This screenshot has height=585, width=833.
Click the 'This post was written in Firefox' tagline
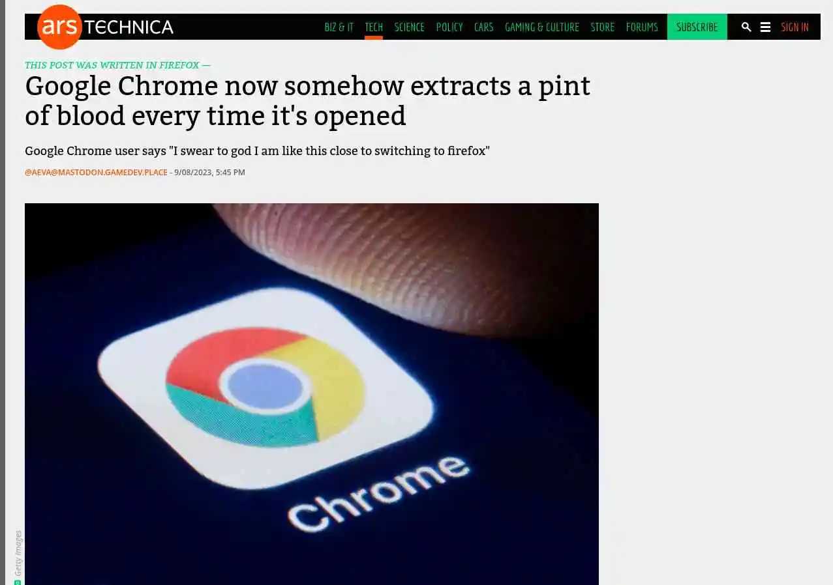pyautogui.click(x=117, y=65)
